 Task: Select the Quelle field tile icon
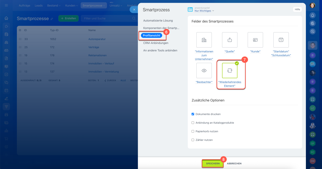coord(230,40)
